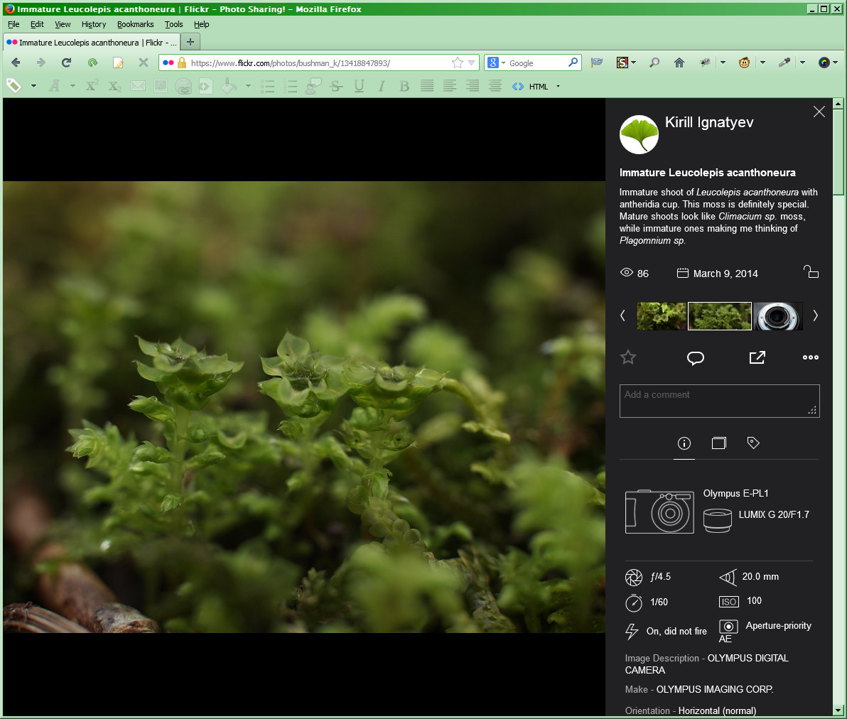847x719 pixels.
Task: Toggle italic formatting
Action: (x=382, y=86)
